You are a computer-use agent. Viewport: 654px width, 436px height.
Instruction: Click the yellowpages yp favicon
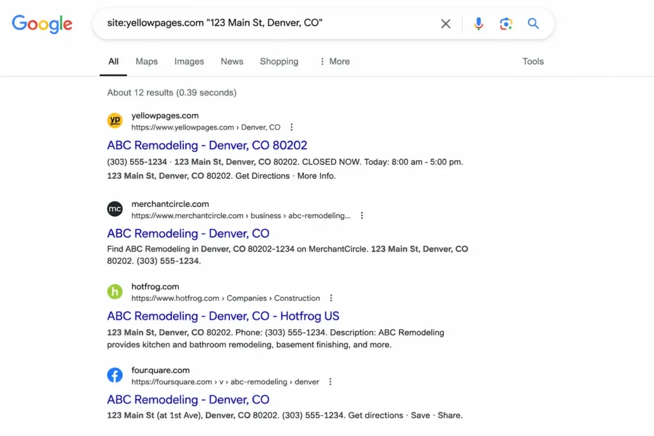click(115, 121)
